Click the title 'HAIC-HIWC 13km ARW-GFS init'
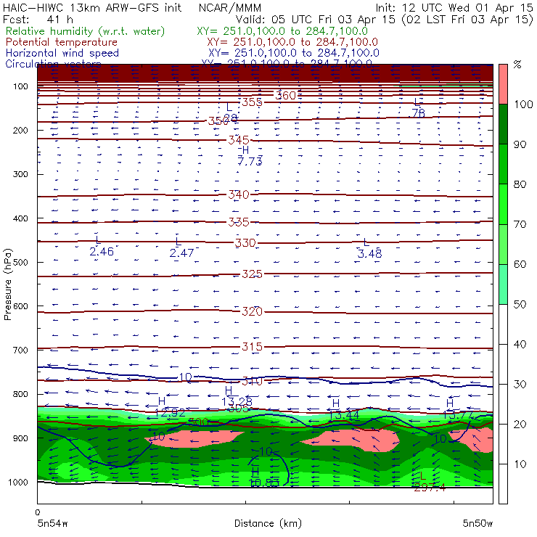Image resolution: width=537 pixels, height=537 pixels. [92, 8]
